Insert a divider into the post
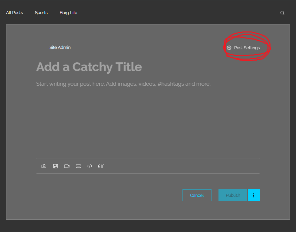This screenshot has height=232, width=296. click(x=78, y=166)
